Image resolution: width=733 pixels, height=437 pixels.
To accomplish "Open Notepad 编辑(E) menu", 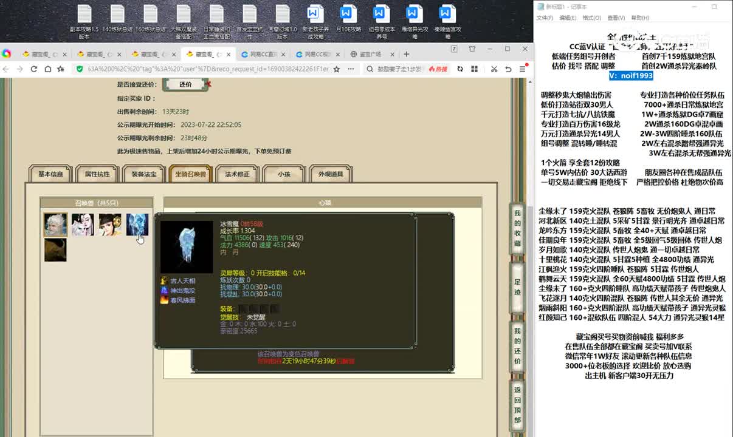I will point(568,18).
